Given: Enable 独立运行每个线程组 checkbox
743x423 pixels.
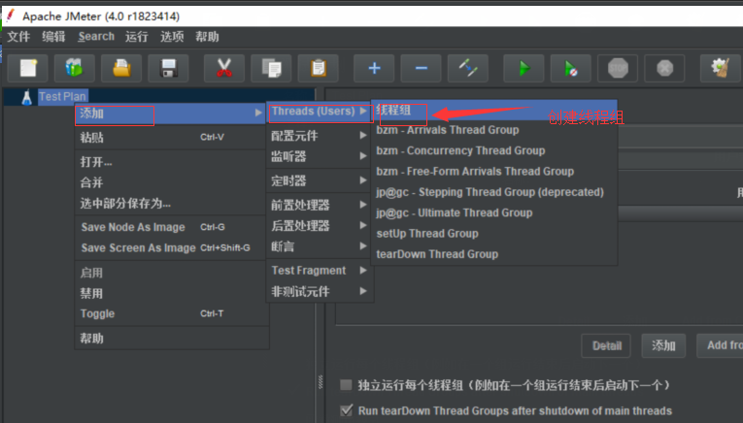Looking at the screenshot, I should pos(347,385).
